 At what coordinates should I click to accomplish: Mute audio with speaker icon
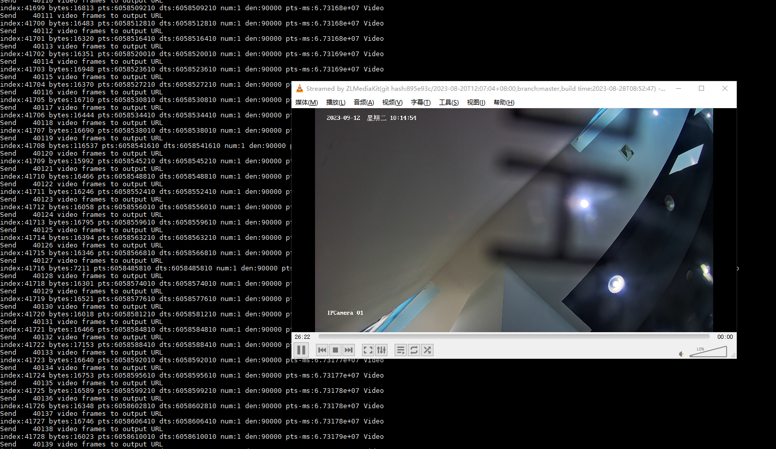[x=681, y=352]
